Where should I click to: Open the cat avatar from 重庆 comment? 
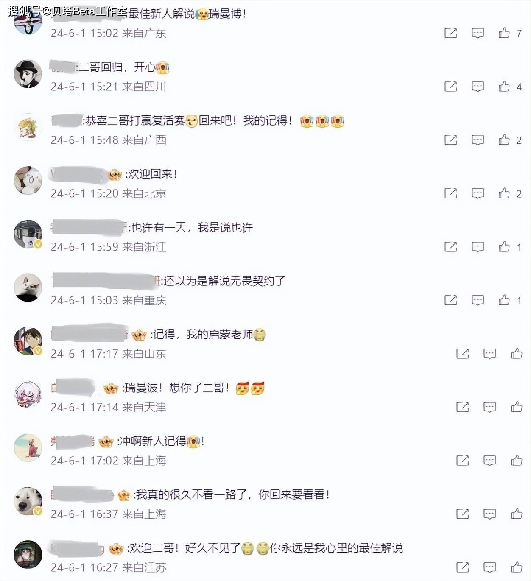click(x=28, y=288)
